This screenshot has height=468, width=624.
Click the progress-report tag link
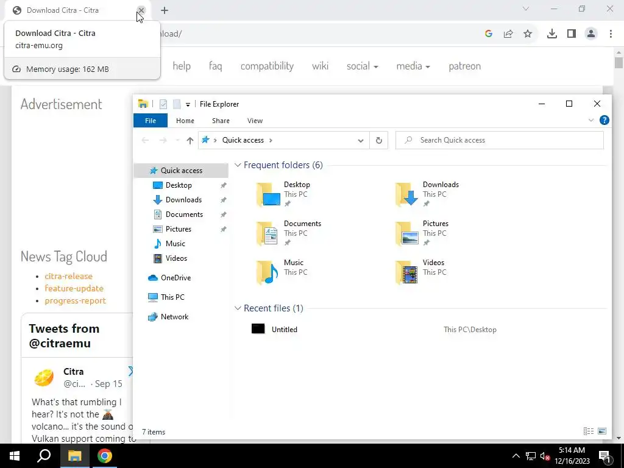[x=75, y=301]
